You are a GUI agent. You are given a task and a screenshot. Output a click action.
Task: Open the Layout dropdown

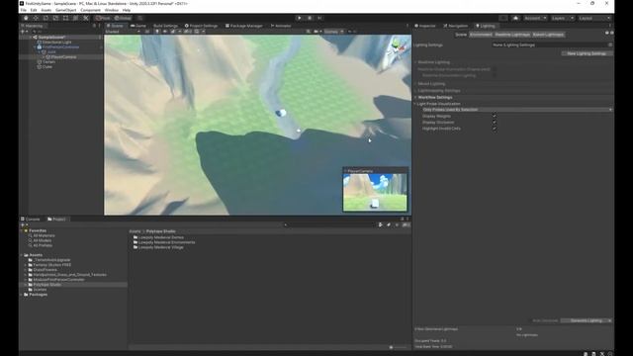coord(594,18)
